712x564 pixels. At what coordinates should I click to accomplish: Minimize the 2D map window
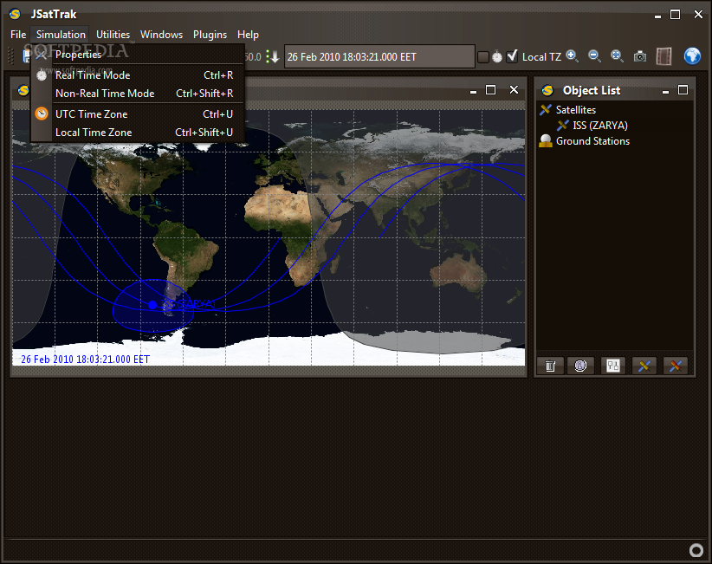[473, 91]
